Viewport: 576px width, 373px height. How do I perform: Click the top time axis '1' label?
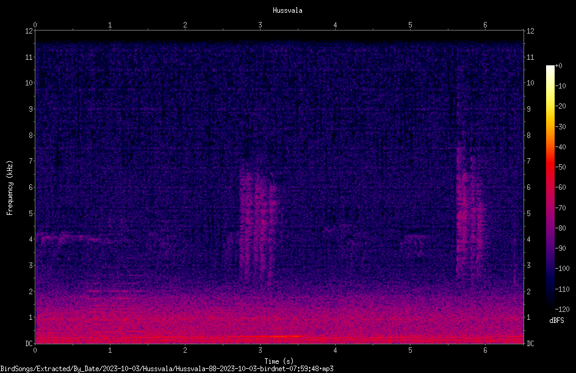(x=110, y=24)
